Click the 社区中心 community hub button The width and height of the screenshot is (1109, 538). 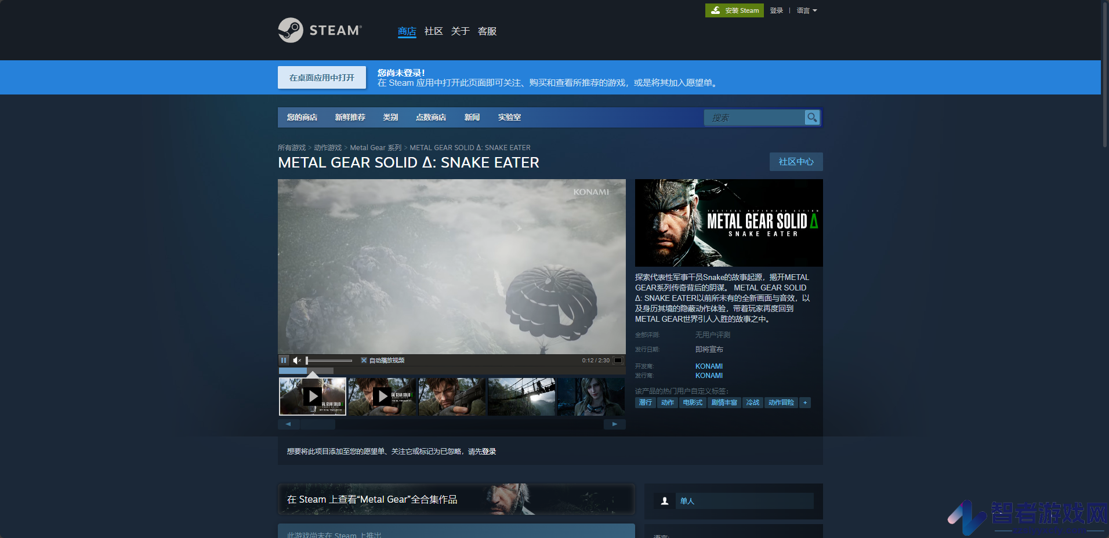(x=796, y=162)
